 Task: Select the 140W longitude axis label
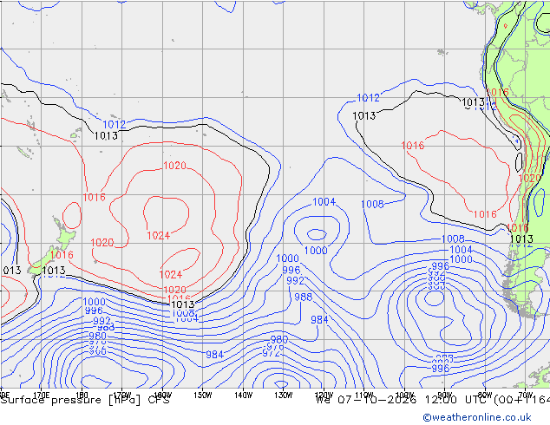pyautogui.click(x=244, y=395)
